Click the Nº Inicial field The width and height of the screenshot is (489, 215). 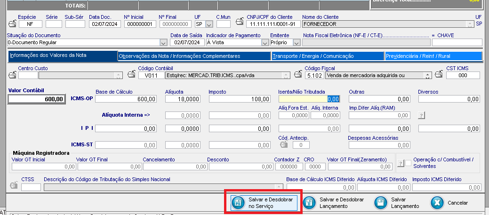(x=140, y=24)
